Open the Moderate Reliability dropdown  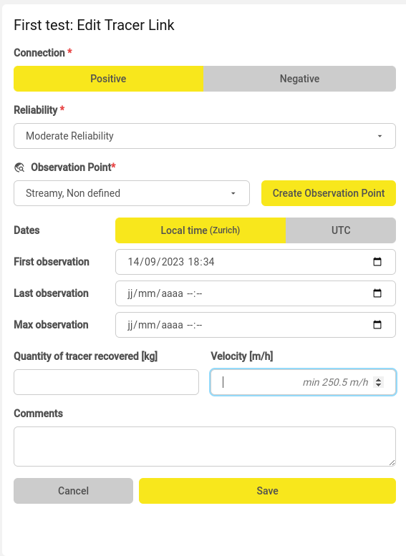point(205,136)
